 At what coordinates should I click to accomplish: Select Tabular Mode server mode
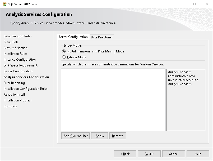pos(64,57)
